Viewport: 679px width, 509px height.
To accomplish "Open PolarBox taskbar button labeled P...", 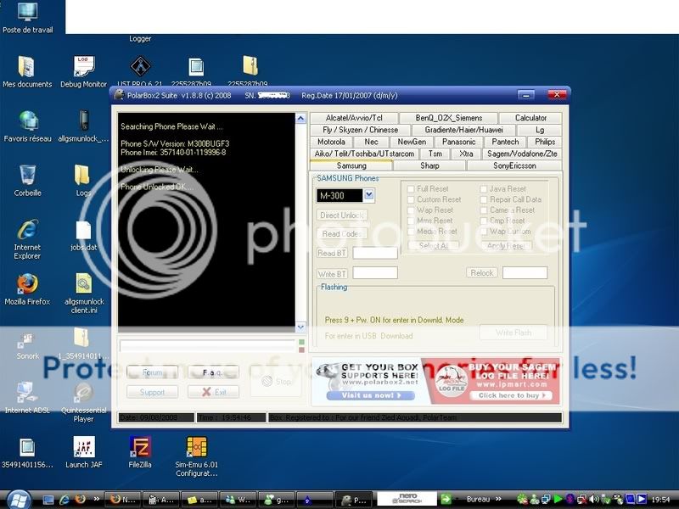I will click(x=354, y=500).
